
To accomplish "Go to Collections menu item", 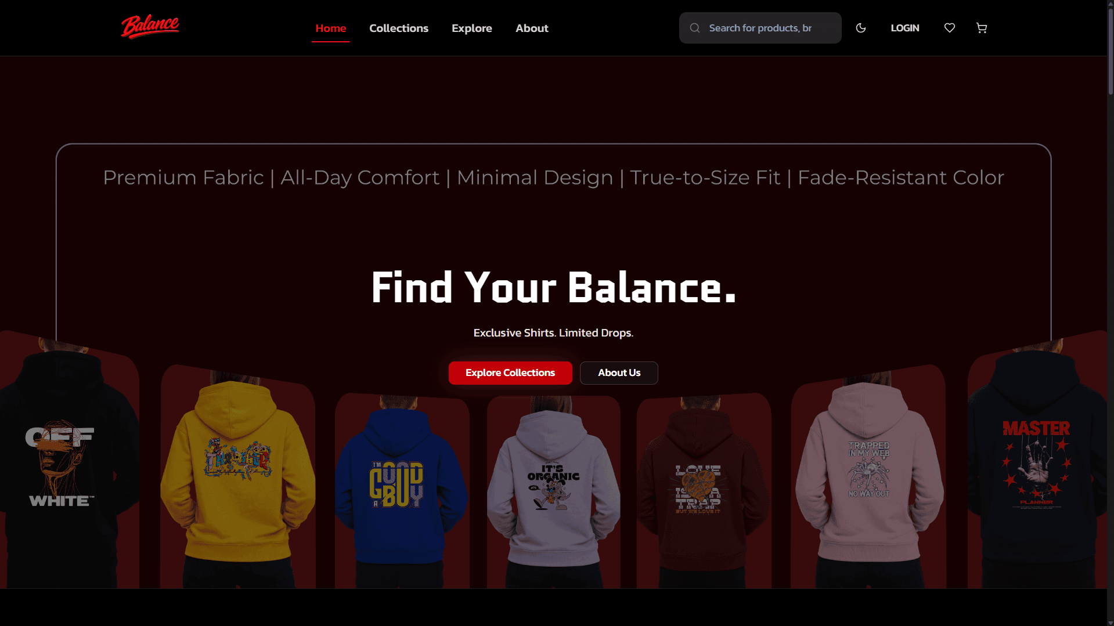I will [x=399, y=28].
